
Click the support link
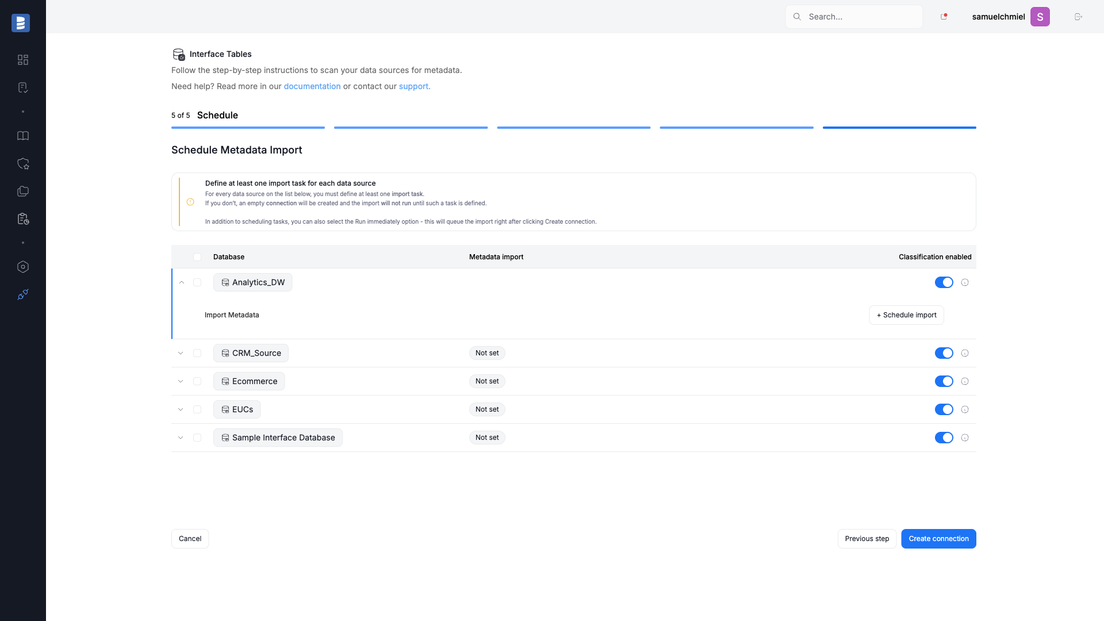(x=414, y=86)
